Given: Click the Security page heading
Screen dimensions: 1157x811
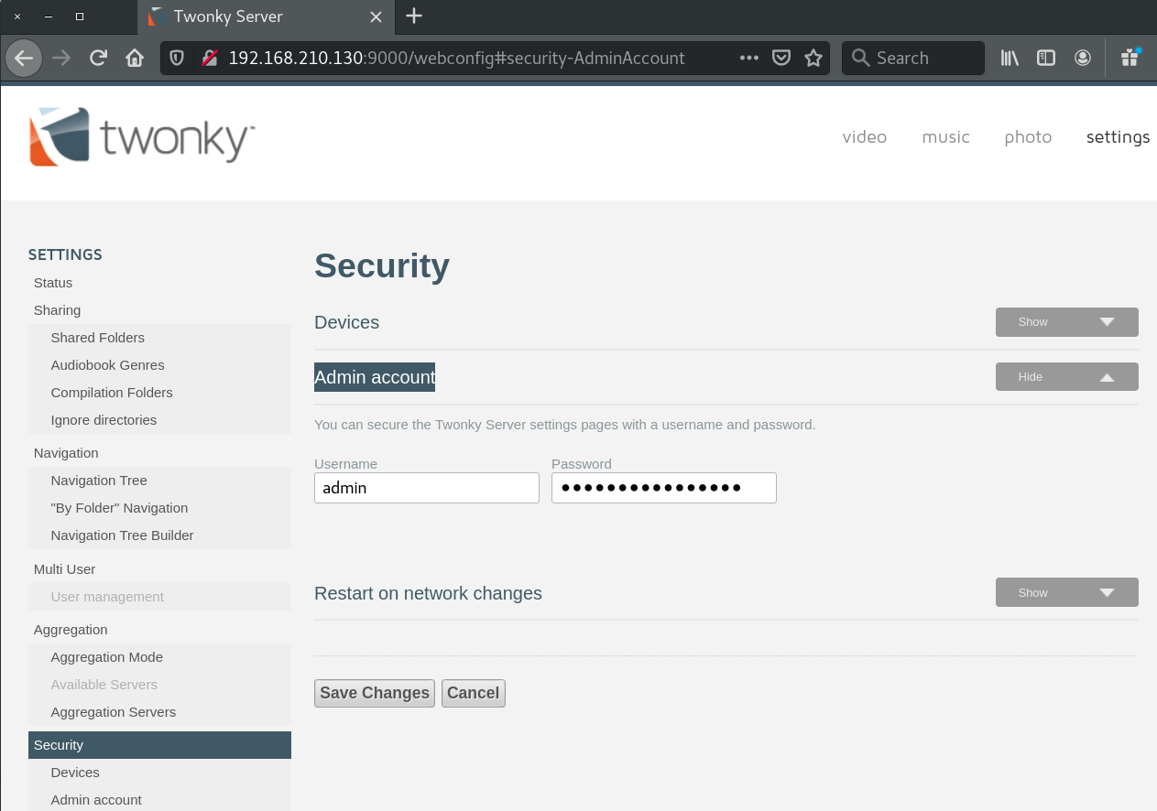Looking at the screenshot, I should [x=382, y=265].
